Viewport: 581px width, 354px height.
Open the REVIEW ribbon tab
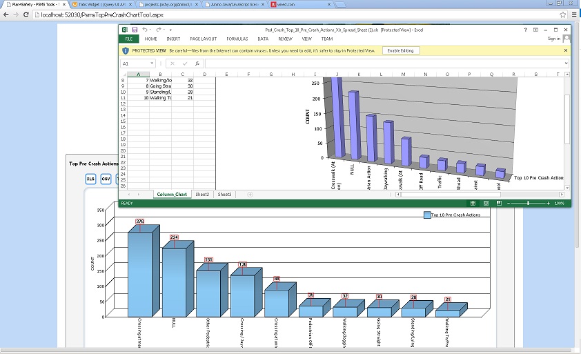285,39
